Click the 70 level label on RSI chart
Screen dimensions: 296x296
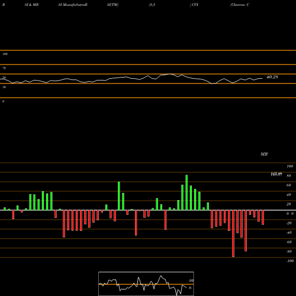click(4, 68)
